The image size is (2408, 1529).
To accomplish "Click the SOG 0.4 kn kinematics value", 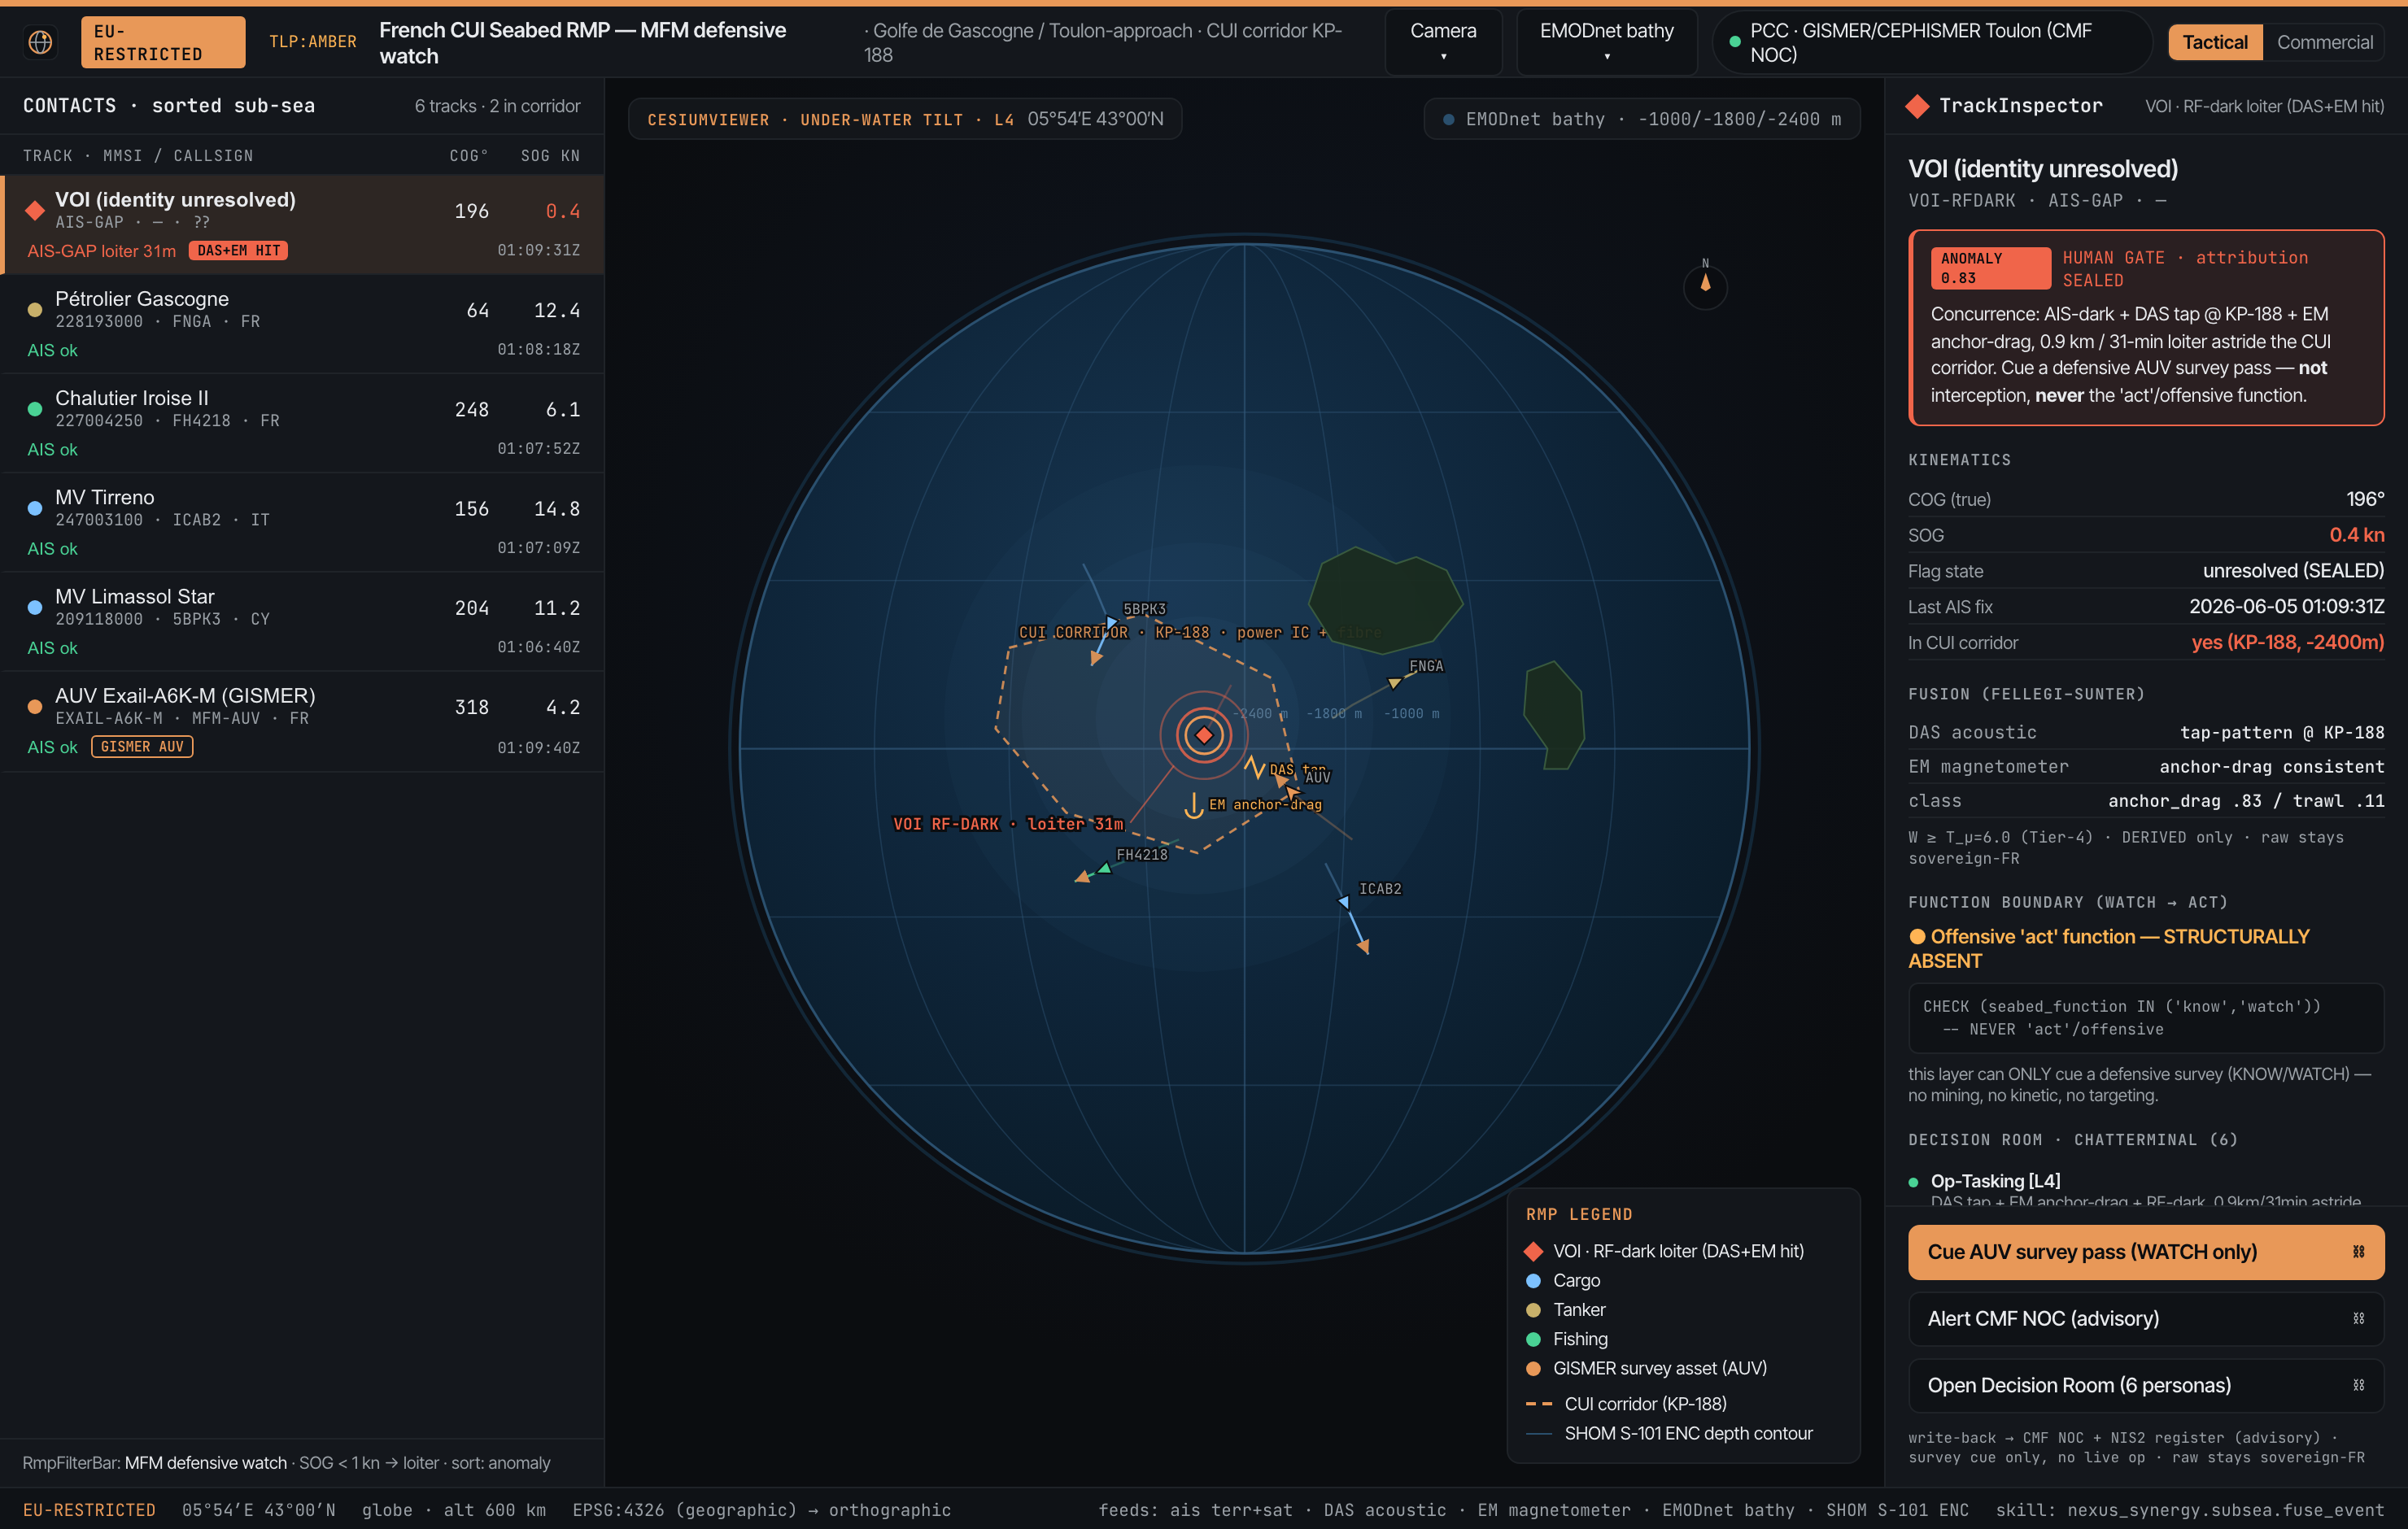I will pyautogui.click(x=2356, y=535).
